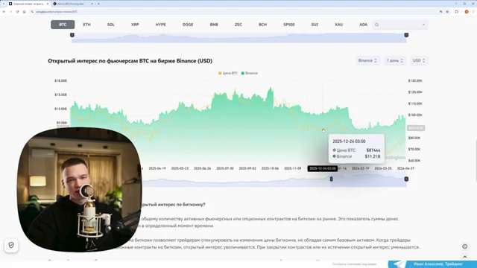Click the 2025-10-06 date axis label
The width and height of the screenshot is (477, 268).
[270, 168]
